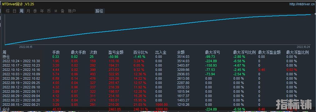The image size is (316, 112).
Task: Select the 周 weekly statistics tab
Action: coord(21,11)
